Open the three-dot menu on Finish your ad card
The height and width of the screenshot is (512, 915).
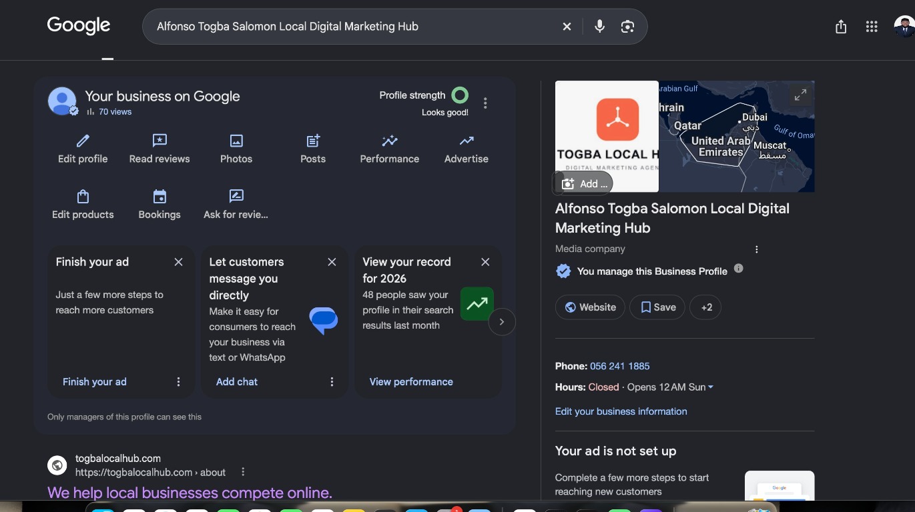coord(178,381)
